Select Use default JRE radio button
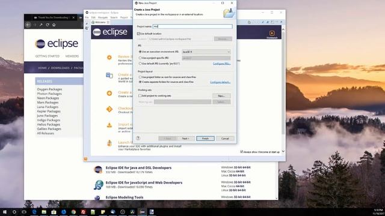 (x=140, y=64)
